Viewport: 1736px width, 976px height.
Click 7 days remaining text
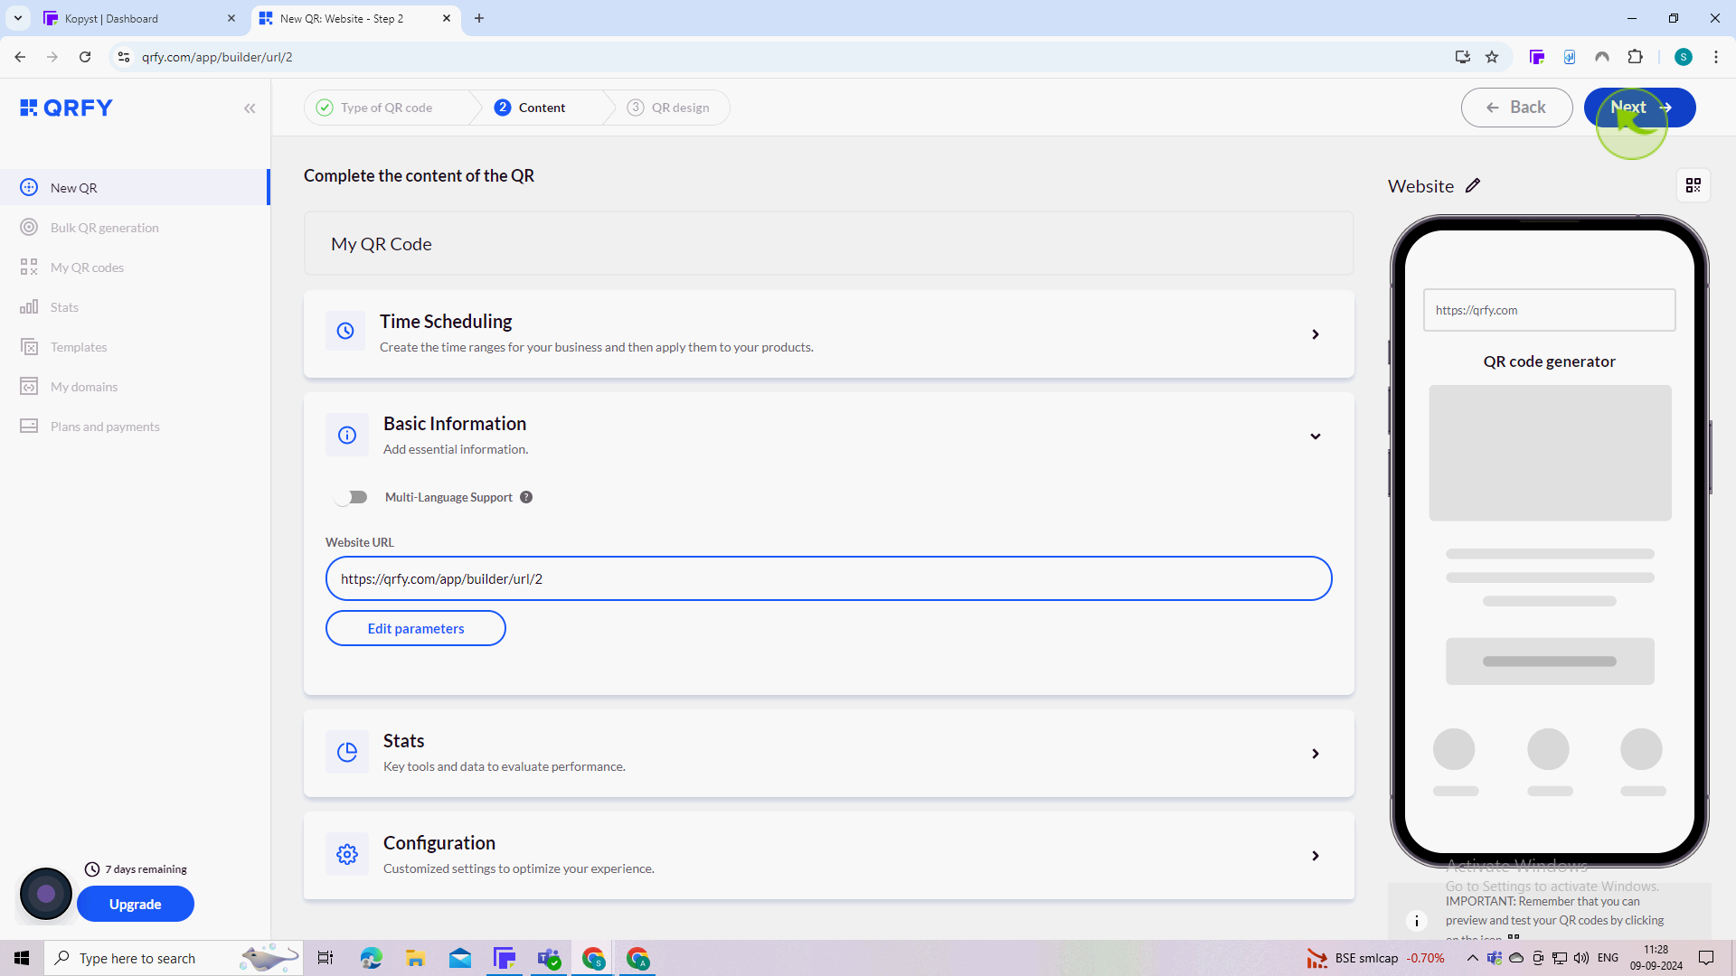tap(146, 869)
